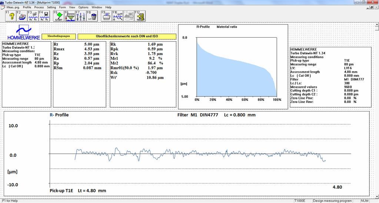Select the Rvk 1.75 µm value

point(155,54)
